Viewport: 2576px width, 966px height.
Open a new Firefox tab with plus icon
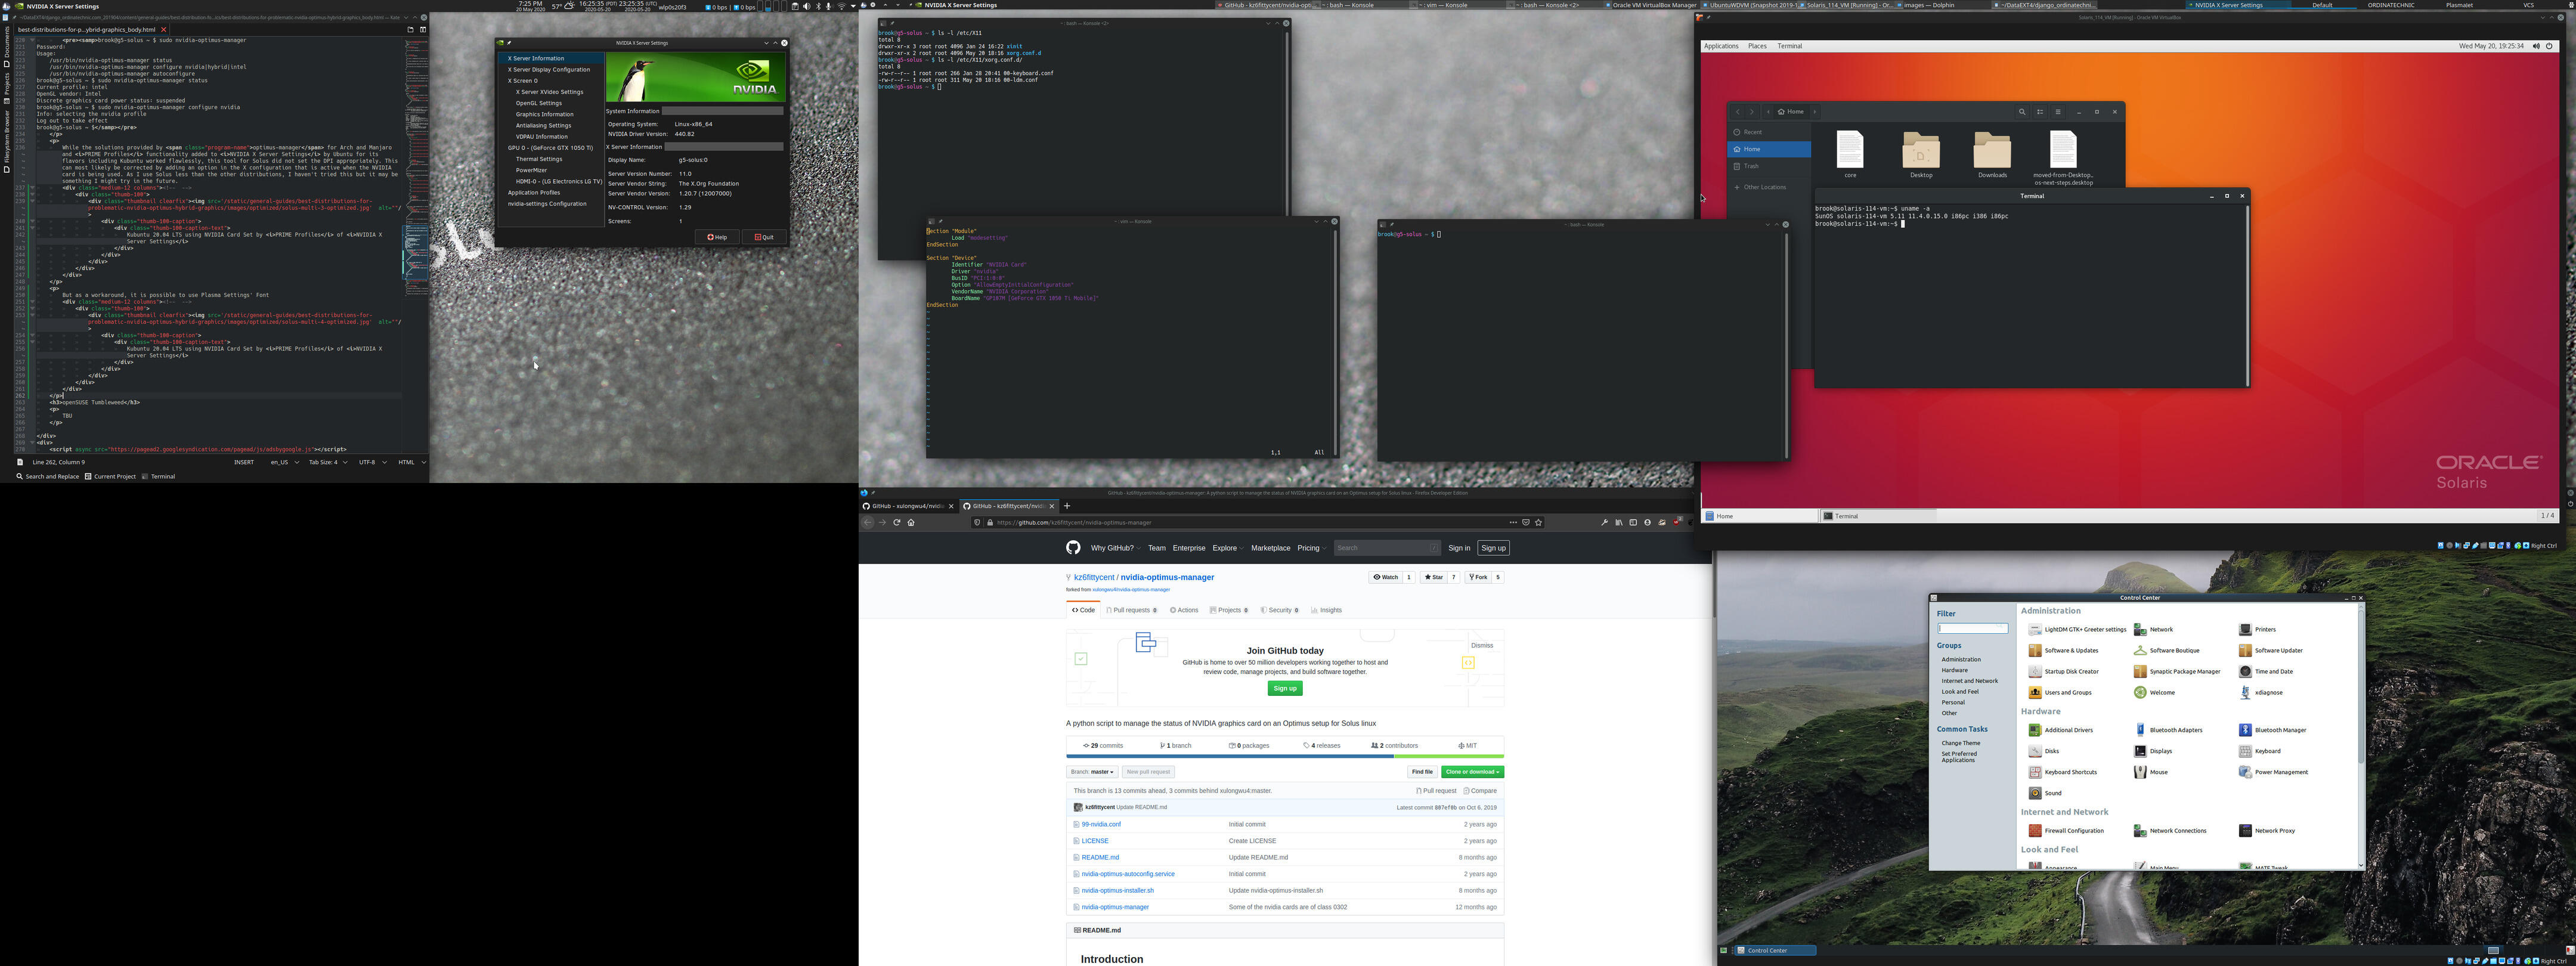click(x=1067, y=506)
